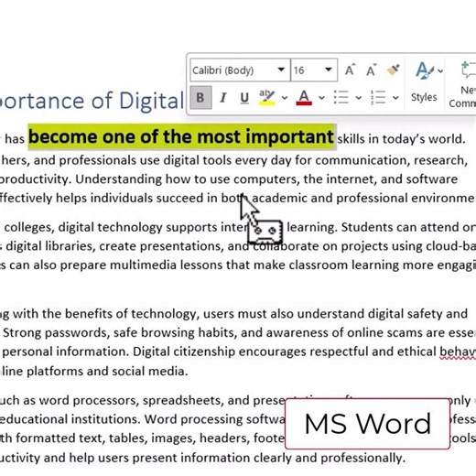This screenshot has height=476, width=476.
Task: Apply red font color
Action: click(304, 98)
